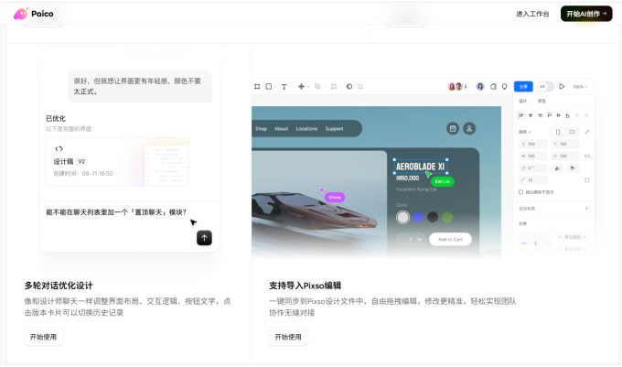This screenshot has height=367, width=622.
Task: Expand the shape tool dropdown arrow
Action: coord(275,87)
